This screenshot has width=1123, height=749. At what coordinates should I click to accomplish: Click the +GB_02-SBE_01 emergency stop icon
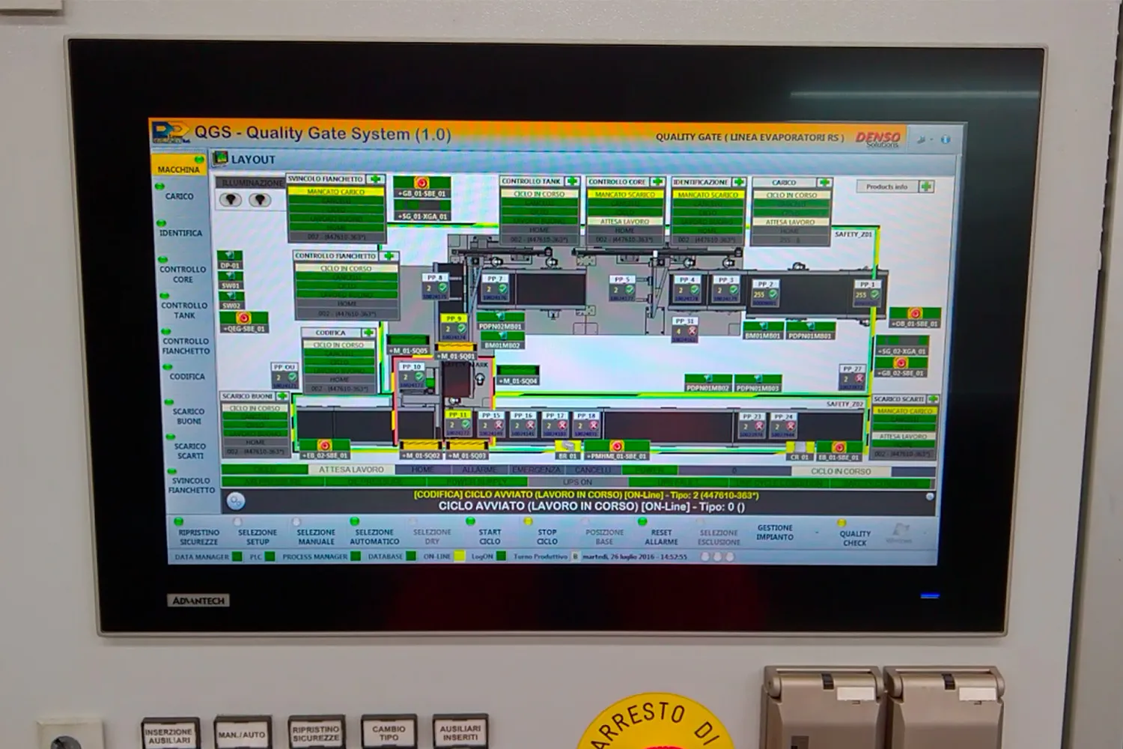(900, 363)
